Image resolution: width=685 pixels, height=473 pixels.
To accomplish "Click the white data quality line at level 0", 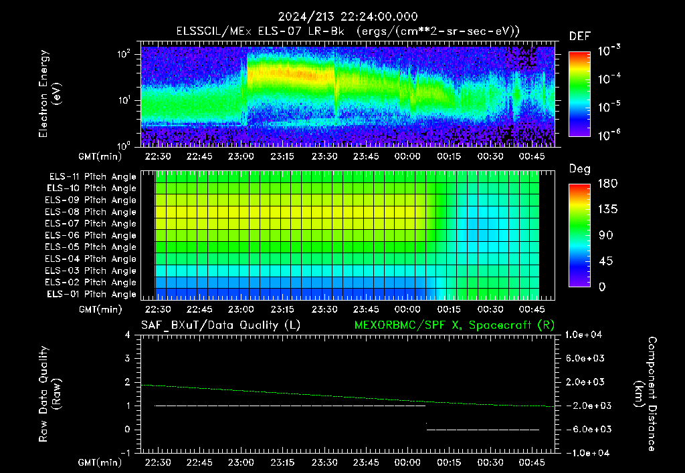I will pyautogui.click(x=483, y=430).
